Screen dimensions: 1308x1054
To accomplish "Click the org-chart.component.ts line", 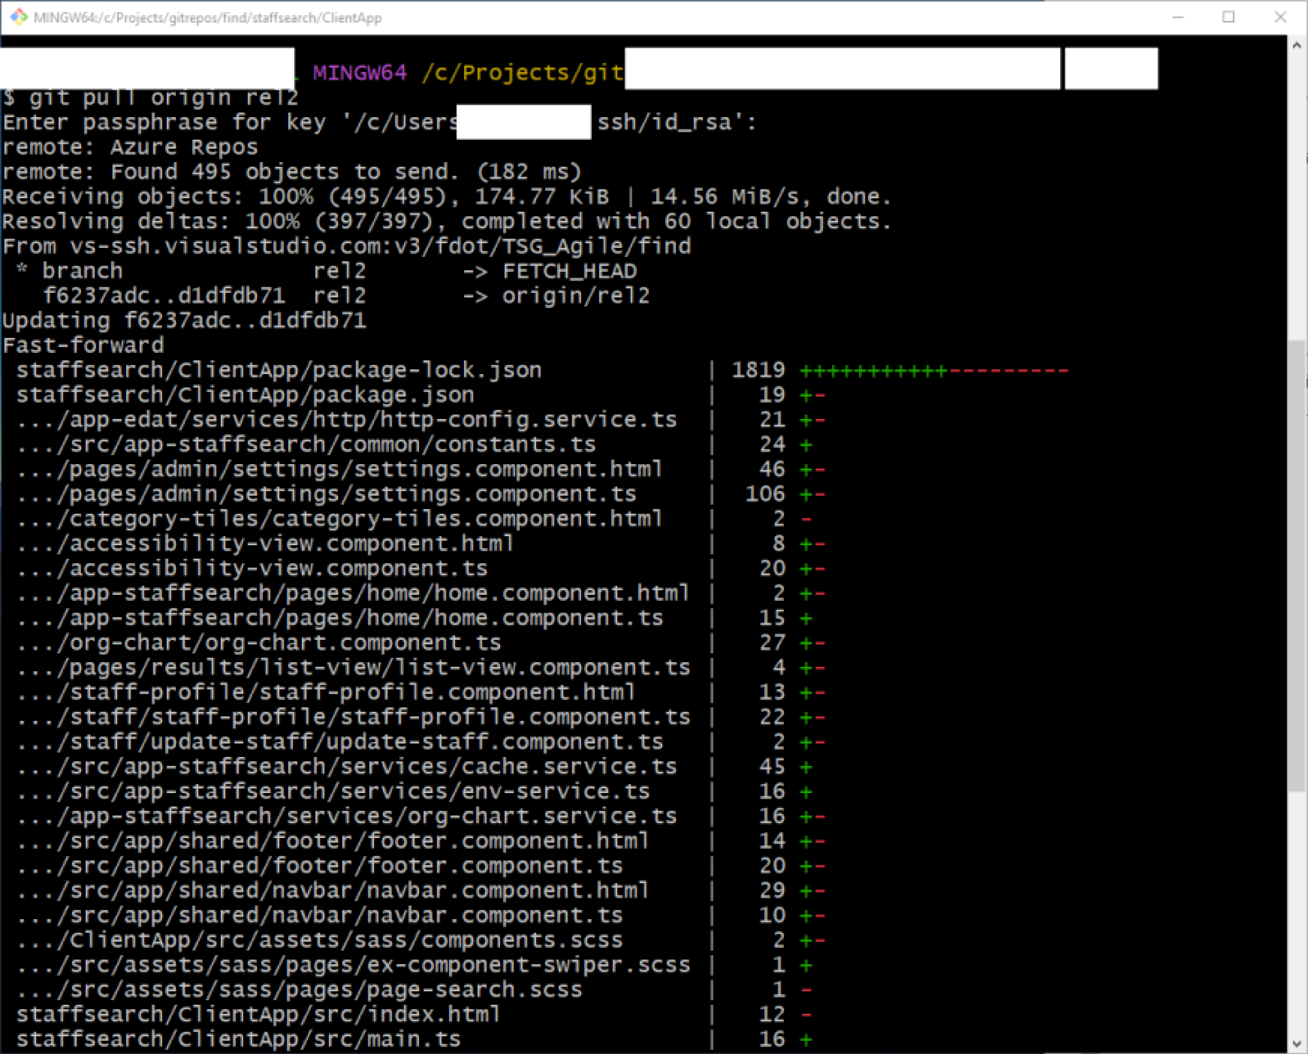I will (259, 642).
